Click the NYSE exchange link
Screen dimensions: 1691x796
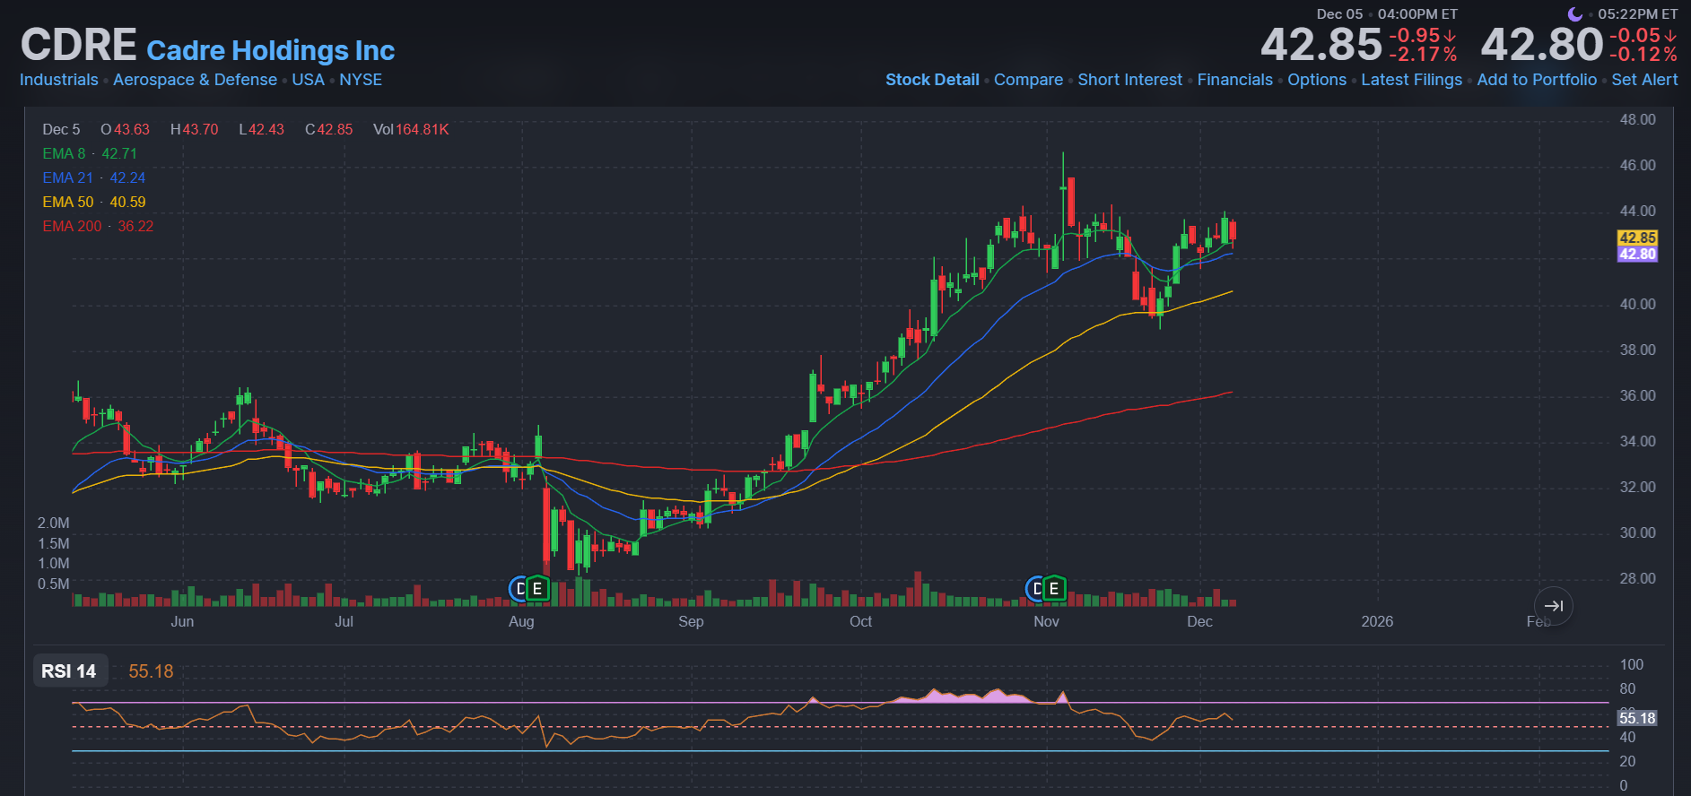click(x=361, y=80)
